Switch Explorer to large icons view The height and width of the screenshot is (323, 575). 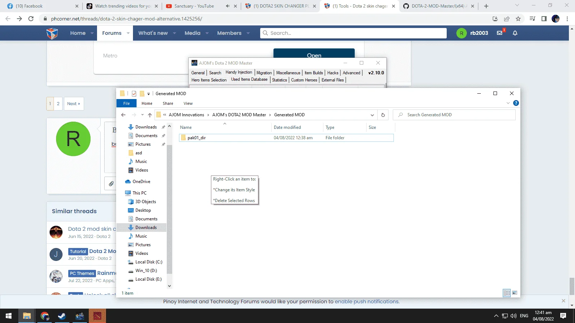[x=515, y=293]
